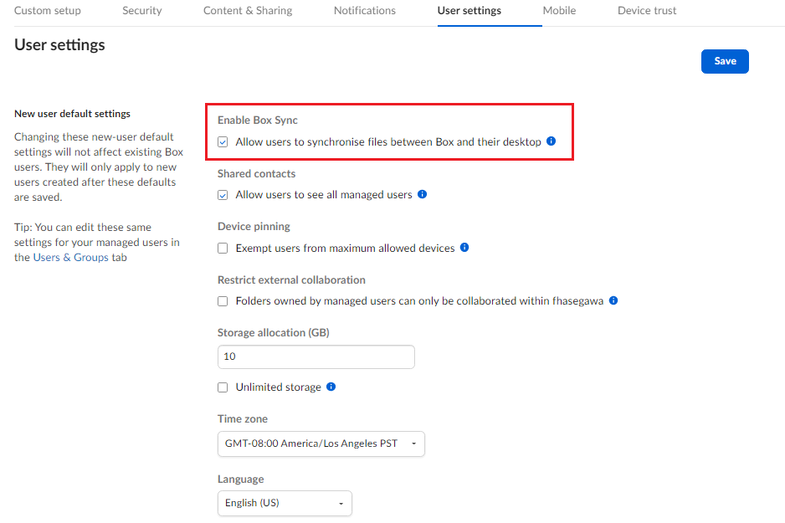The width and height of the screenshot is (785, 523).
Task: Click info icon beside 'see all managed users'
Action: [x=422, y=194]
